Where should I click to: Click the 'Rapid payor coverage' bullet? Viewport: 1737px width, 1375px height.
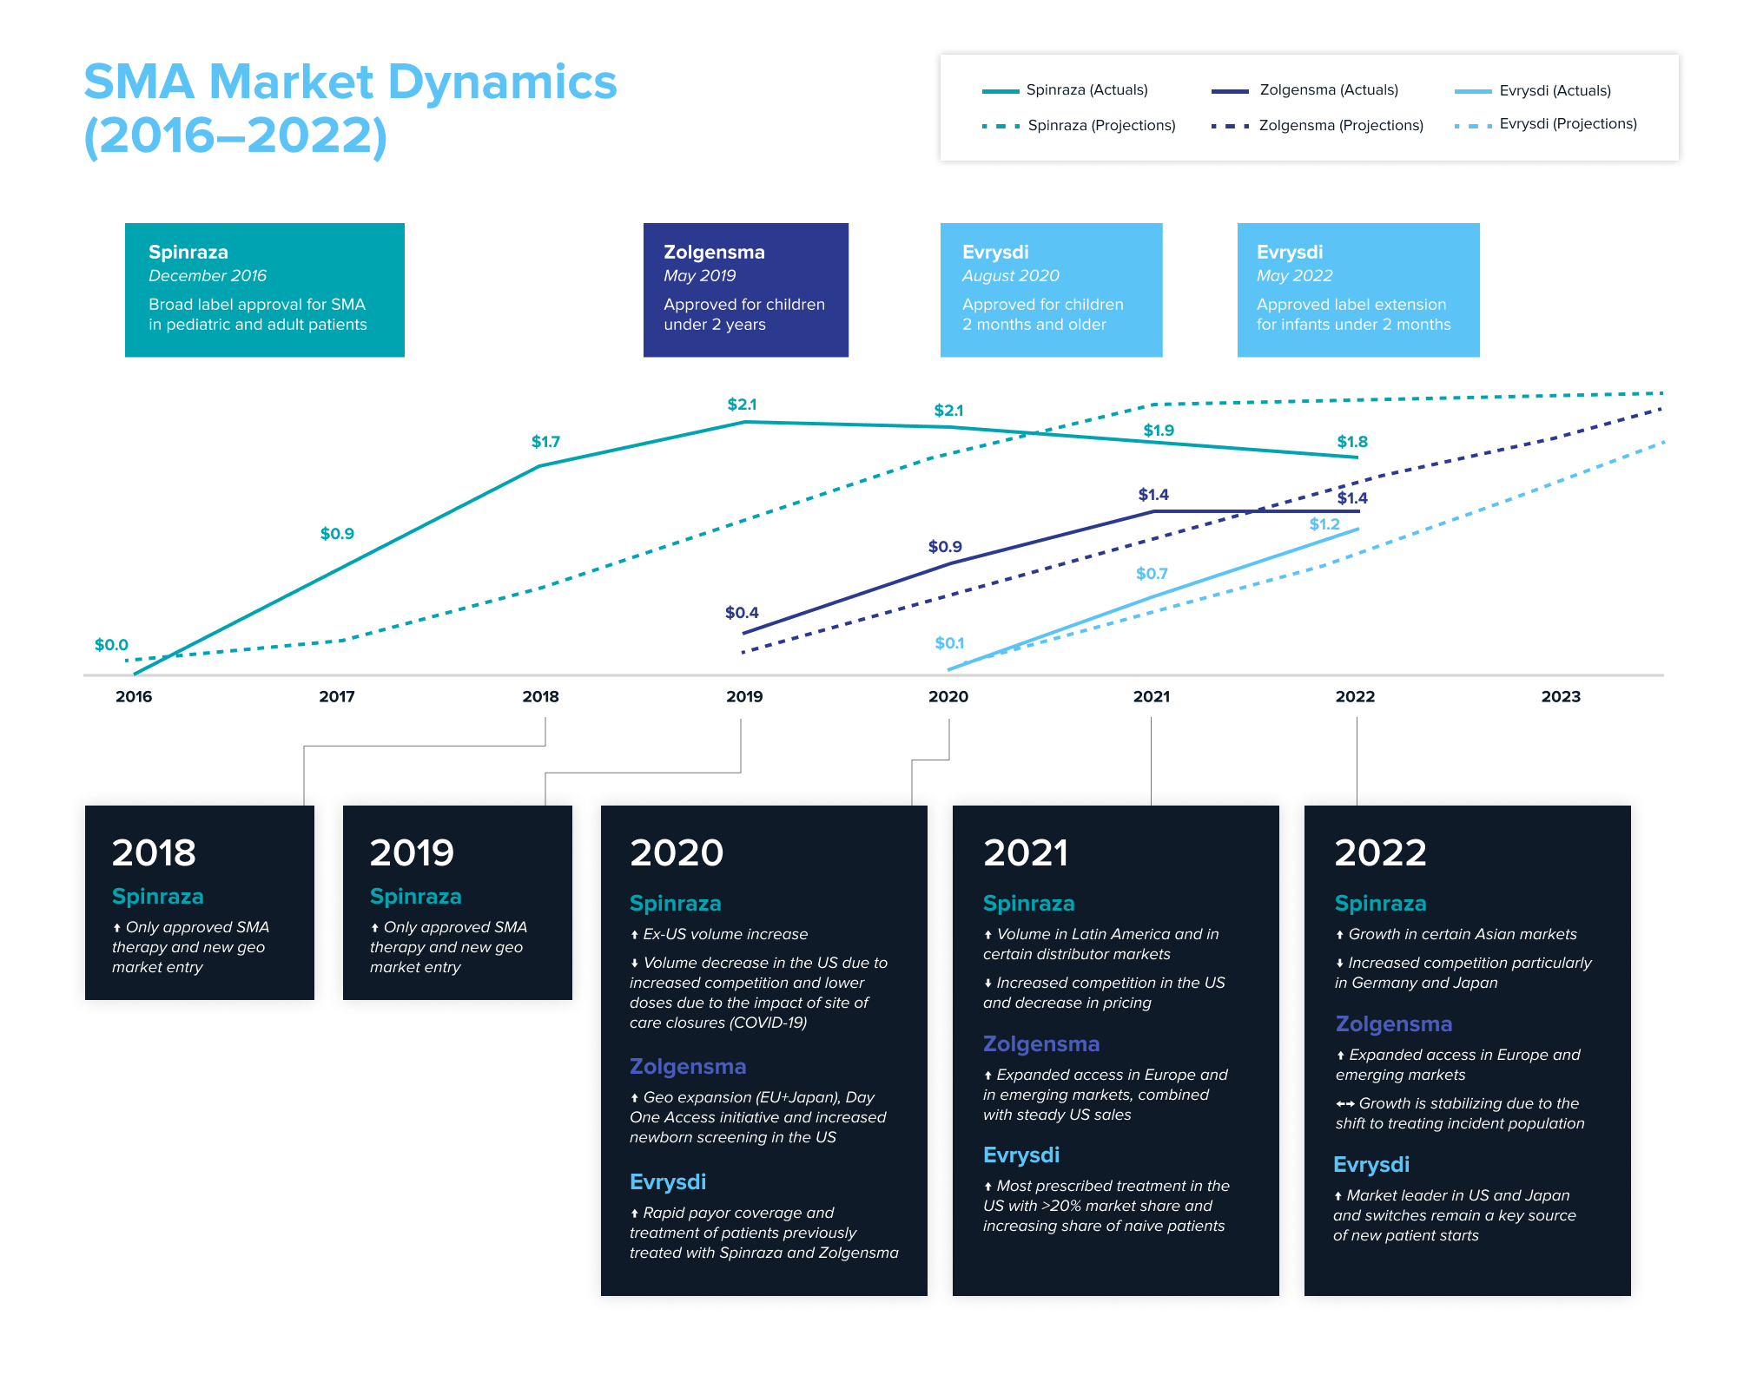coord(764,1233)
